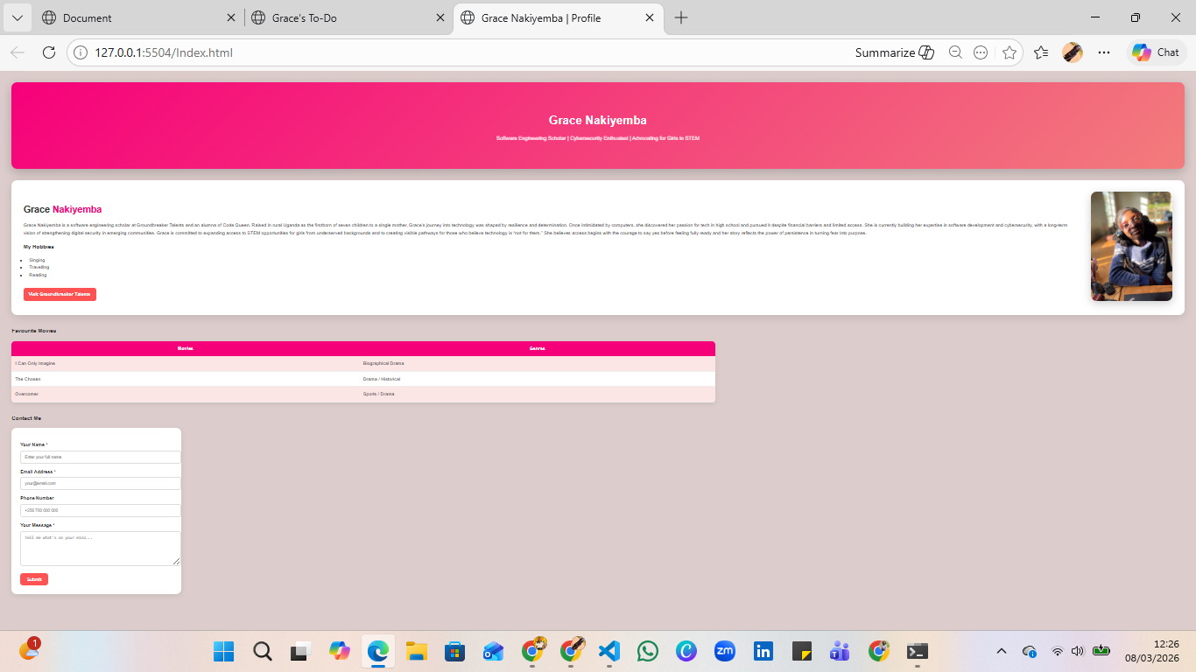Open Copilot Chat button
The image size is (1196, 672).
(x=1155, y=52)
